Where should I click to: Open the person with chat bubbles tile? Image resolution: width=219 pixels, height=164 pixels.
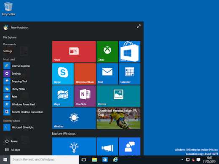click(x=130, y=146)
